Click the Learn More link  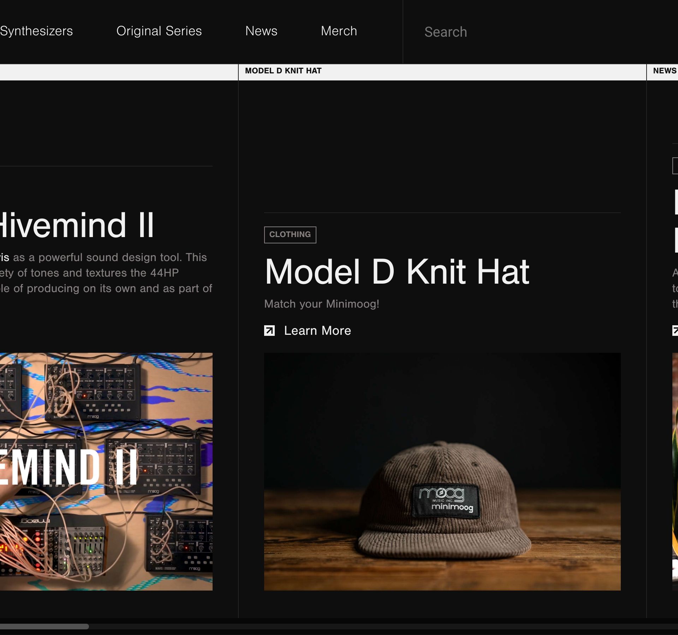click(317, 331)
